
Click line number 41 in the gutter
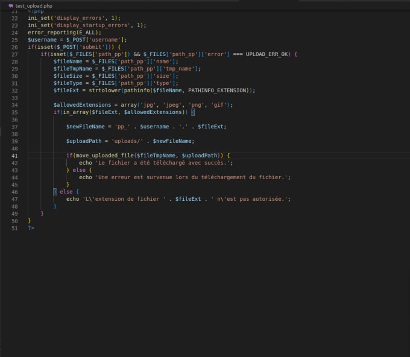(14, 156)
